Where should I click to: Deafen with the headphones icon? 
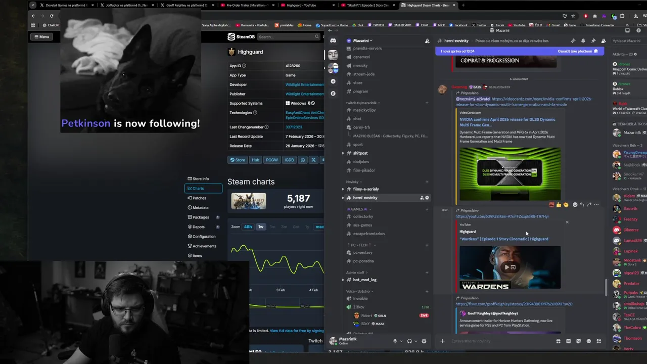tap(409, 341)
